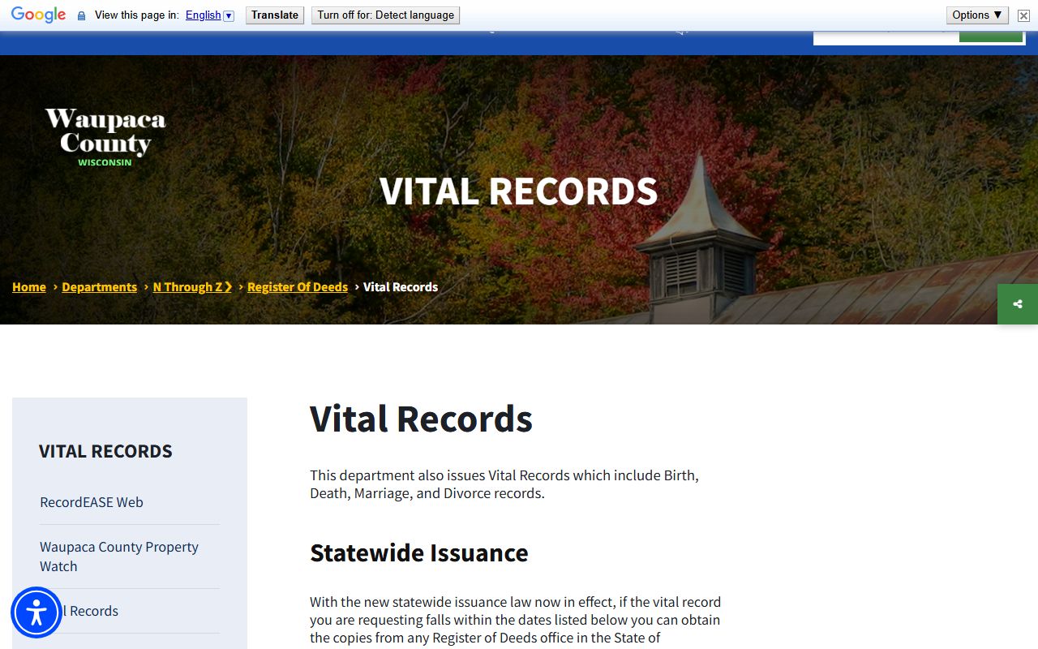Click the VITAL RECORDS sidebar heading

[x=105, y=451]
